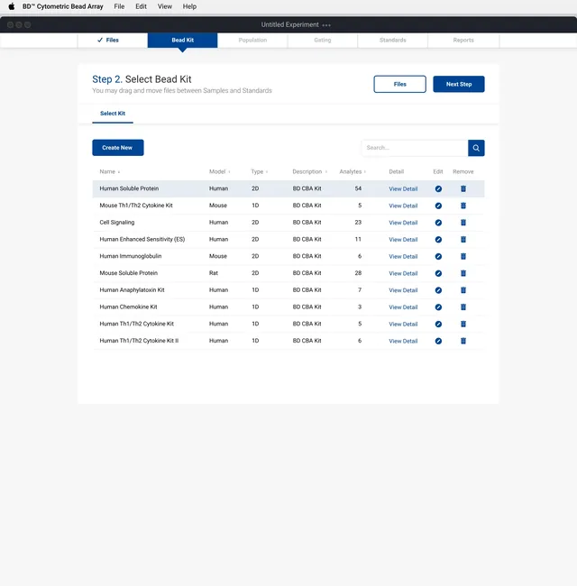
Task: View Detail for Human Th1/Th2 Cytokine Kit
Action: [x=403, y=324]
